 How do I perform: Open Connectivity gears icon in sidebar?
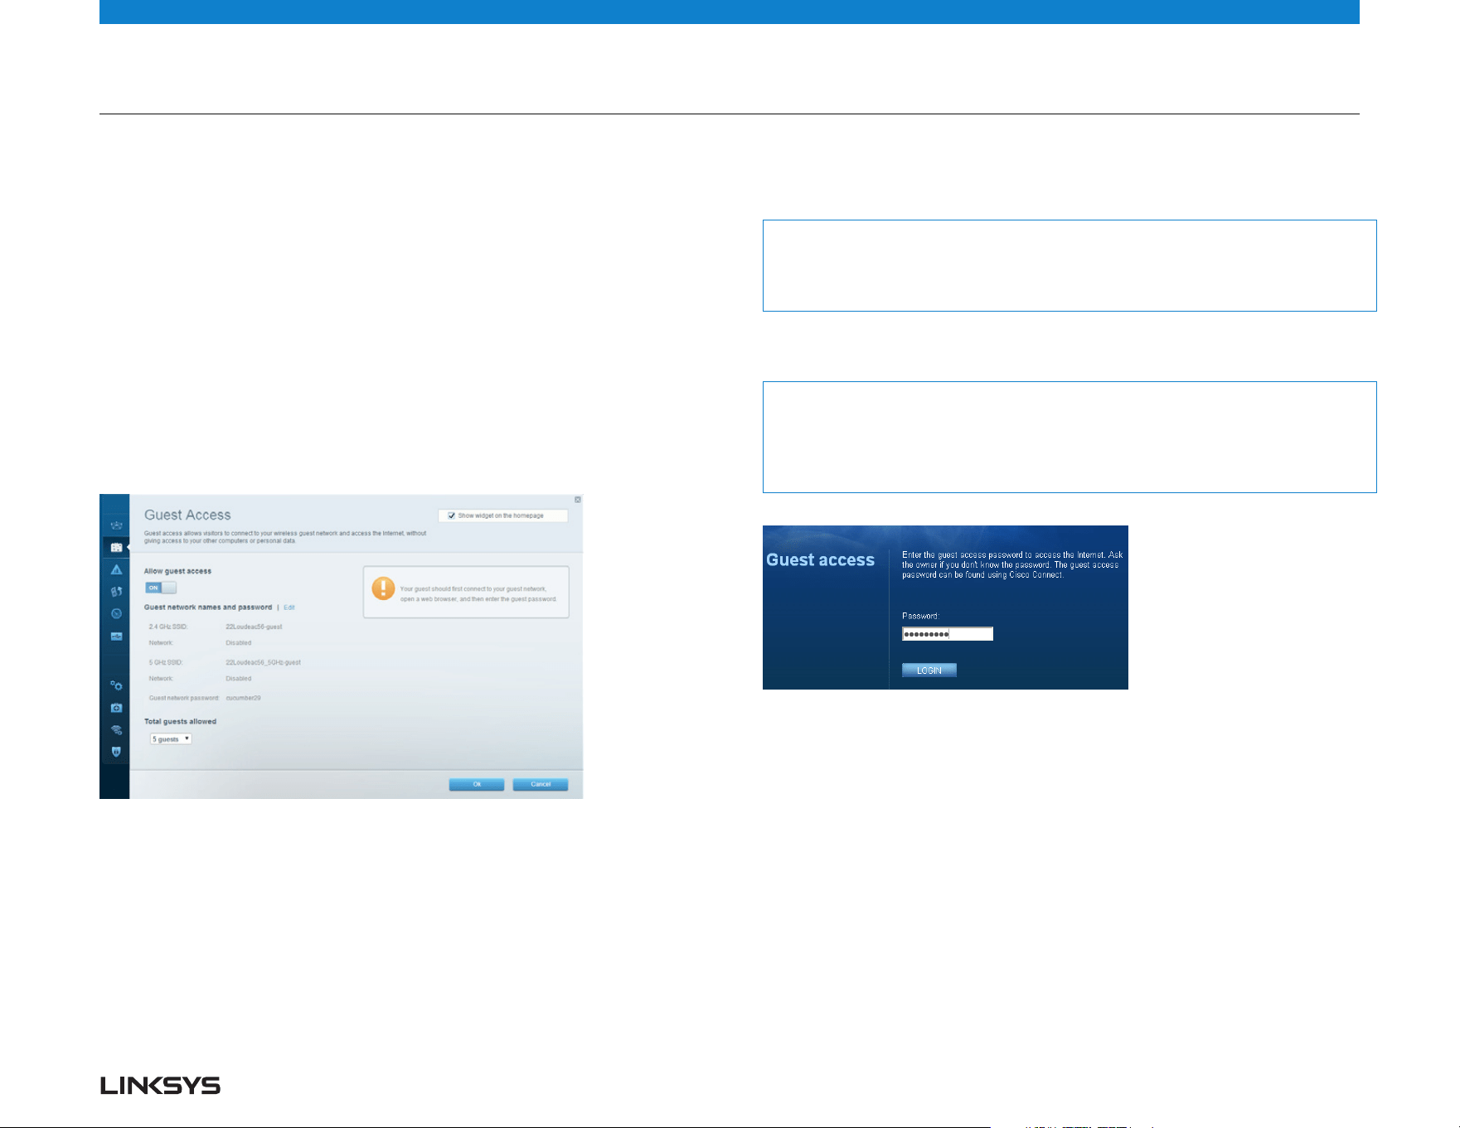[x=116, y=685]
